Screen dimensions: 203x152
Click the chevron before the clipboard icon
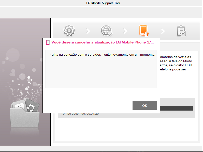pos(163,31)
